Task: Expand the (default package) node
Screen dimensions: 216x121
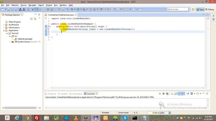Action: coord(13,39)
